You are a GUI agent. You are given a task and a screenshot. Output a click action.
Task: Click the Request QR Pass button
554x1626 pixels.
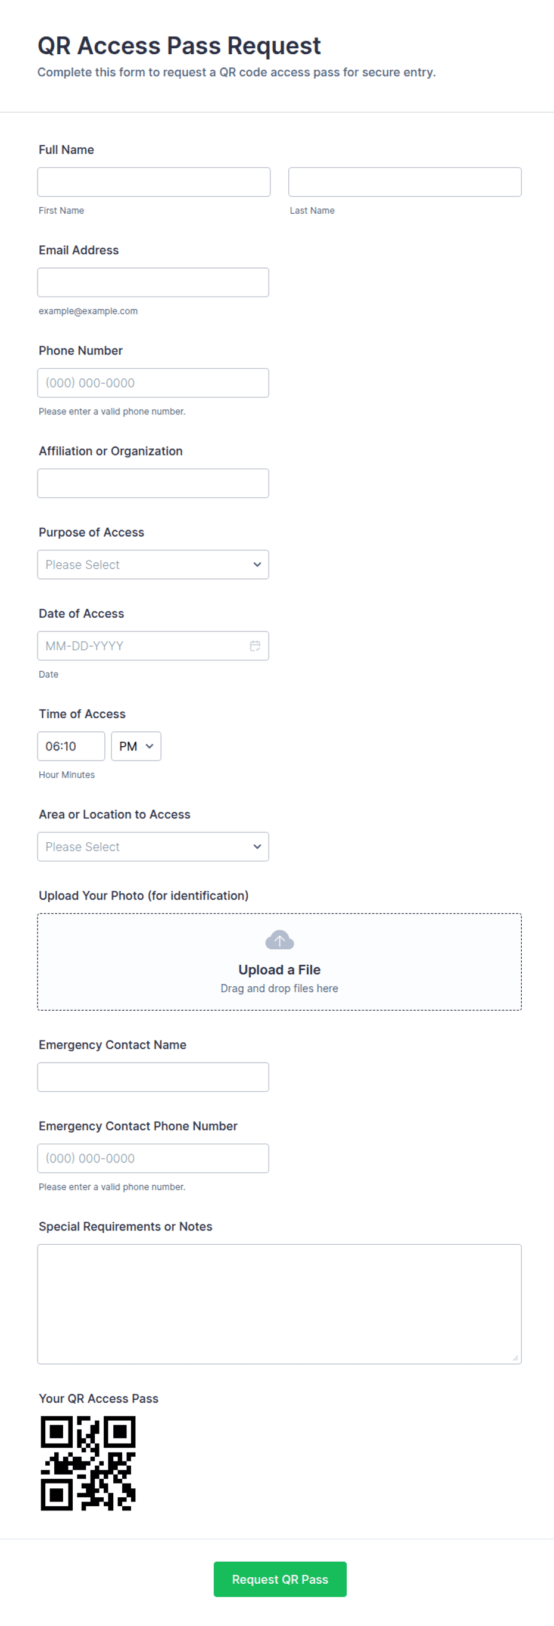click(280, 1580)
